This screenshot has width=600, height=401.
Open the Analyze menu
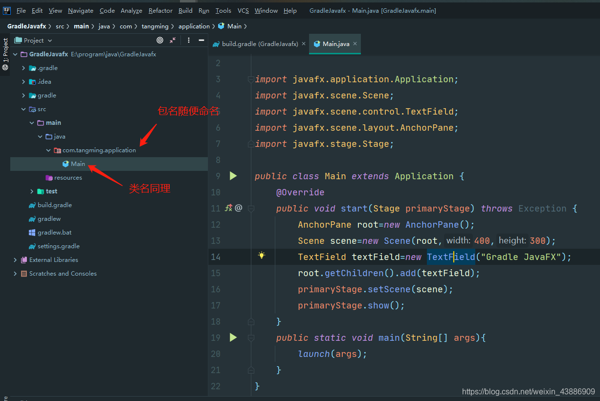tap(132, 10)
